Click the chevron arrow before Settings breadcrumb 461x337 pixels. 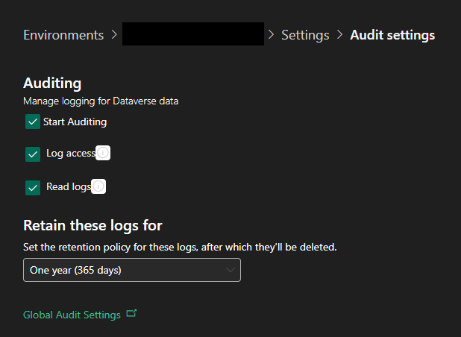[271, 35]
